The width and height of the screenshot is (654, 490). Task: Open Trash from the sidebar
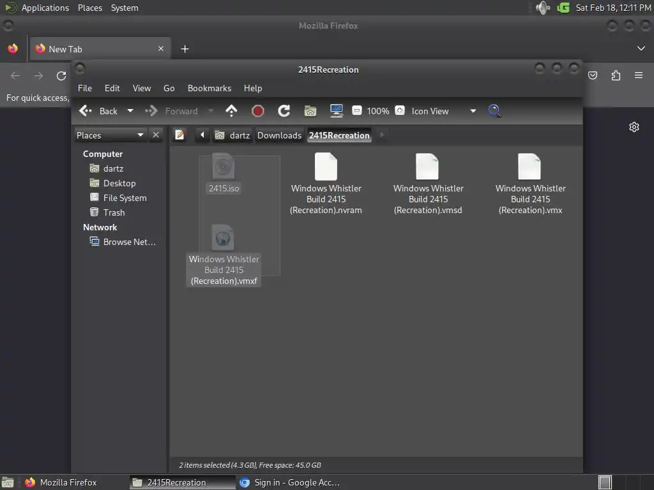[x=107, y=212]
